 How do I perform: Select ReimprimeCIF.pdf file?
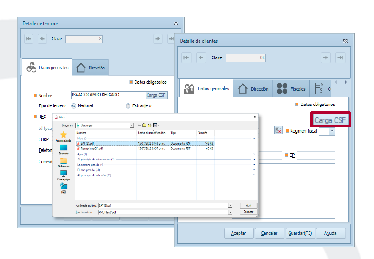(x=145, y=148)
